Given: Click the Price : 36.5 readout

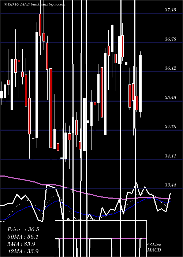Looking at the screenshot, I should (23, 229).
